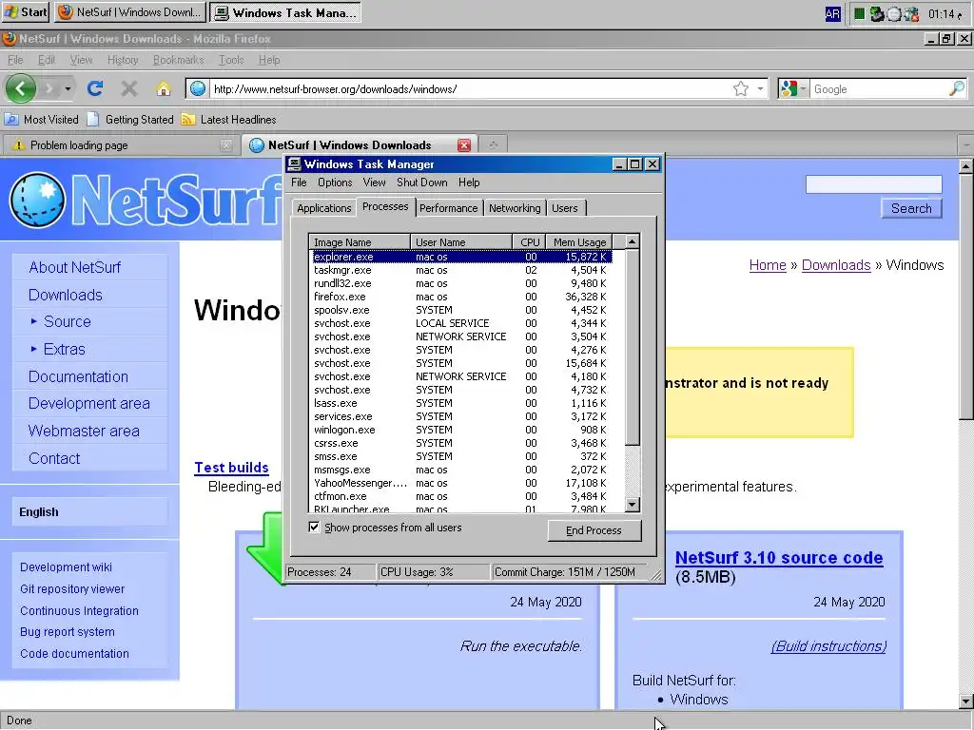Reload the page with the refresh icon

(95, 88)
